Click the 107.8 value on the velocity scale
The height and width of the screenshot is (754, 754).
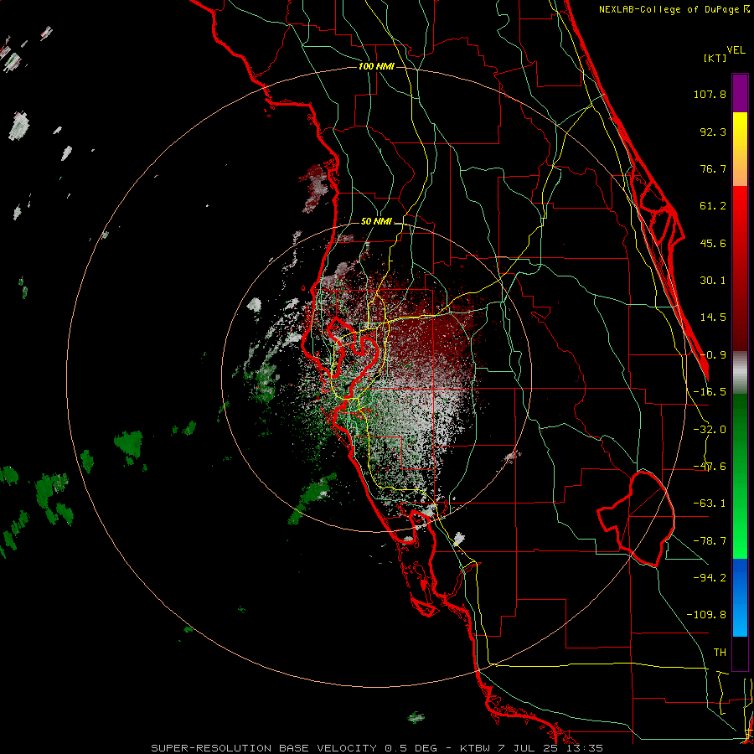pos(710,94)
